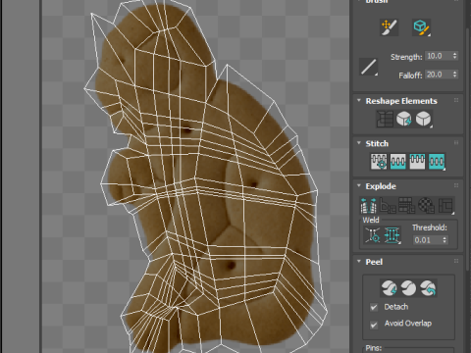The image size is (471, 353).
Task: Click Flatten Custom icon in Explode
Action: tap(445, 205)
